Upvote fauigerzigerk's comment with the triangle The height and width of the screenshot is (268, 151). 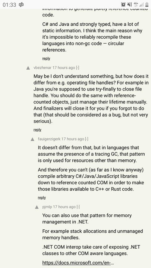32,140
